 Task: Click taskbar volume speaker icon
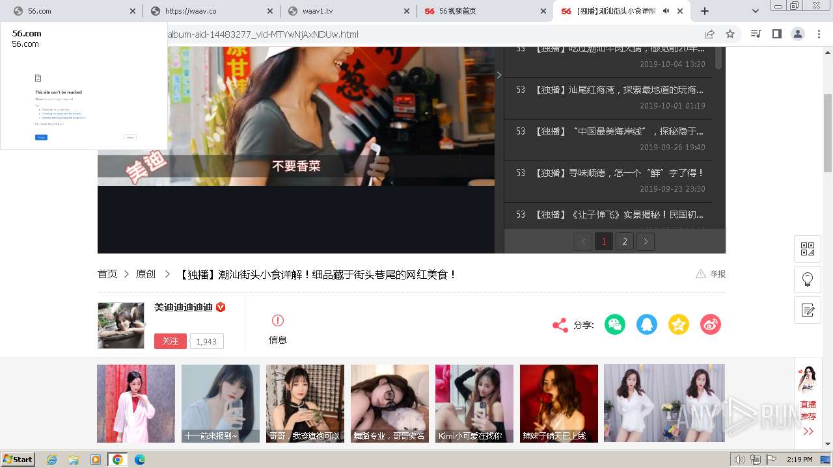(740, 460)
